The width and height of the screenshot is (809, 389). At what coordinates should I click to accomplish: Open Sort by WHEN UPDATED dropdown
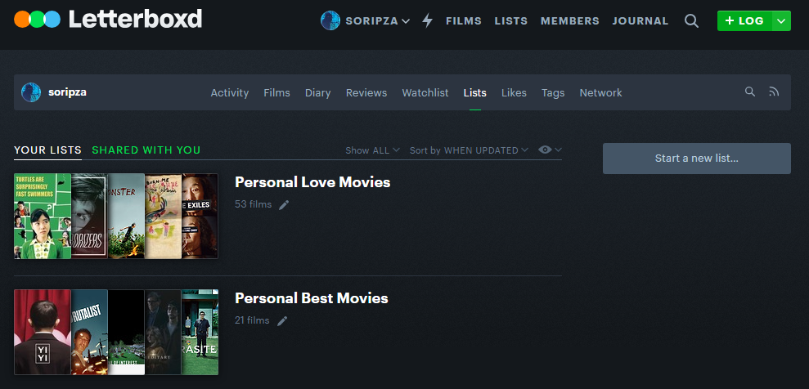tap(469, 150)
